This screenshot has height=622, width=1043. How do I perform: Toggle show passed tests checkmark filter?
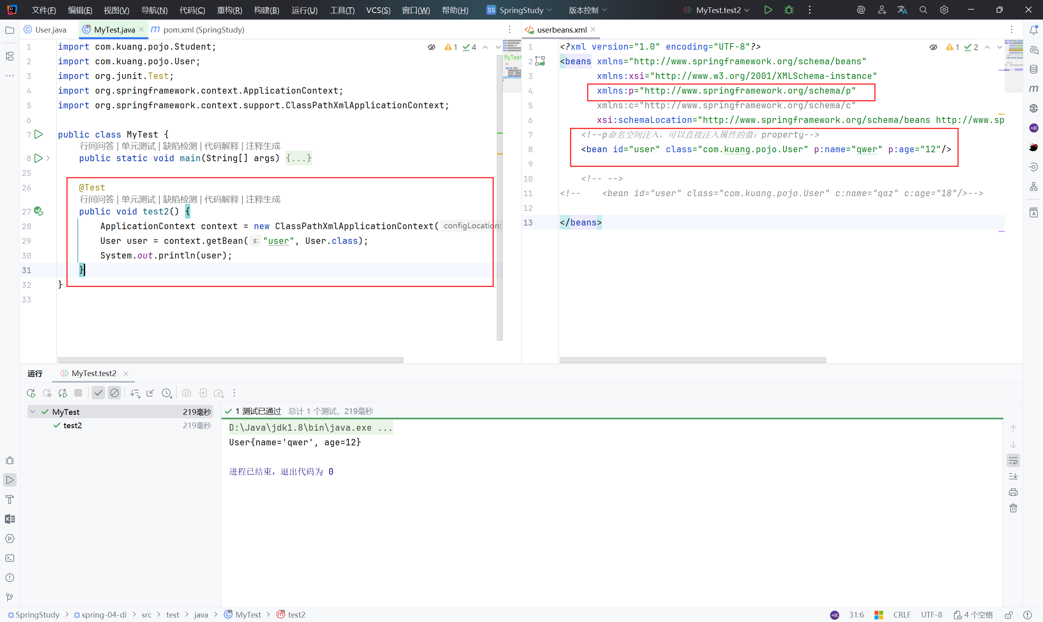coord(98,393)
